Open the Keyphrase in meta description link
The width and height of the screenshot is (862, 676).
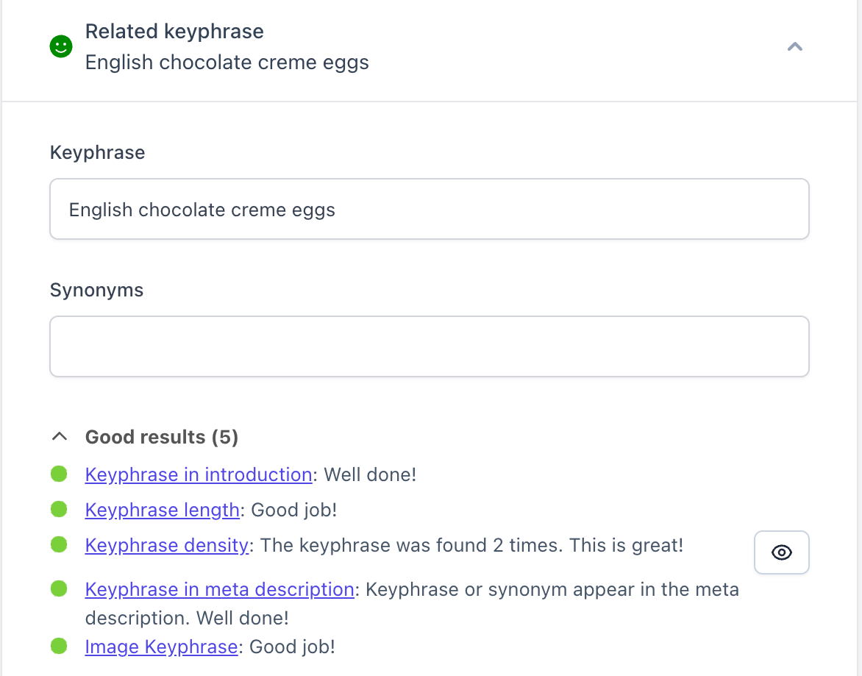click(219, 589)
